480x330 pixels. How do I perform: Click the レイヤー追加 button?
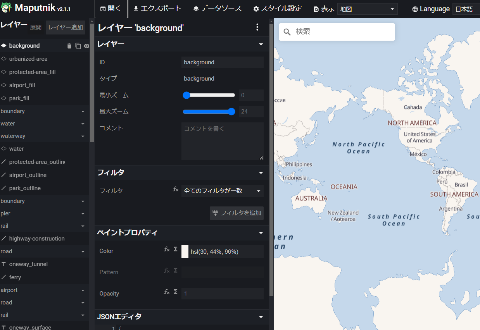(66, 27)
